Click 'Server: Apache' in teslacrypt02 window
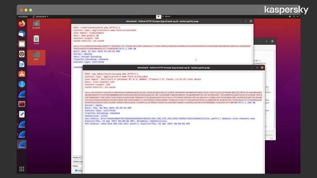317x178 pixels. click(x=83, y=54)
